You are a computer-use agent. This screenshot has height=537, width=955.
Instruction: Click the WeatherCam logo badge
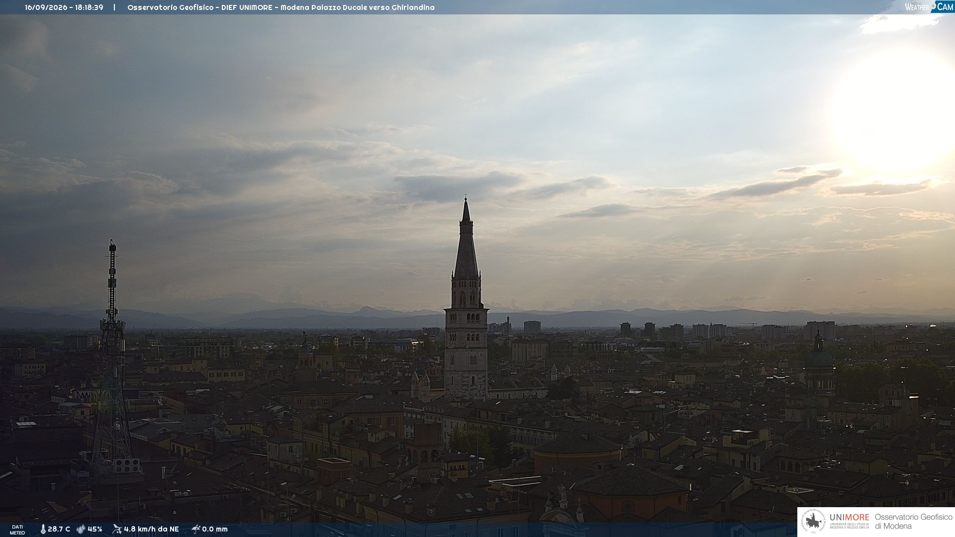pos(929,7)
